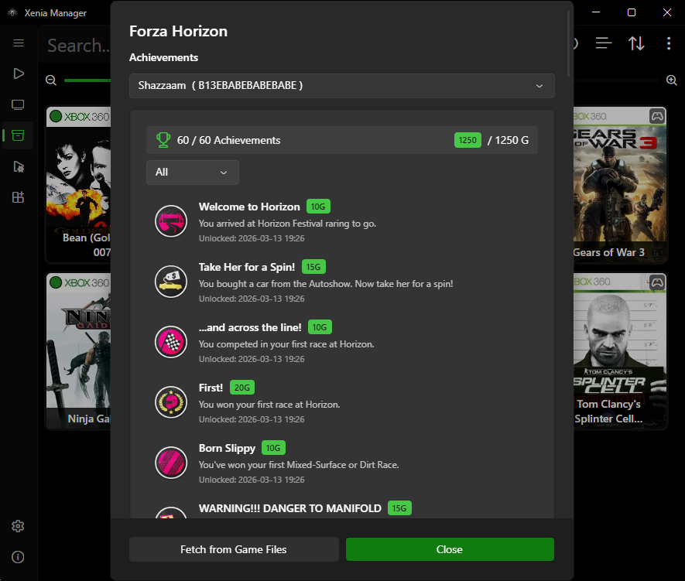Click the Take Her for a Spin icon

(171, 282)
